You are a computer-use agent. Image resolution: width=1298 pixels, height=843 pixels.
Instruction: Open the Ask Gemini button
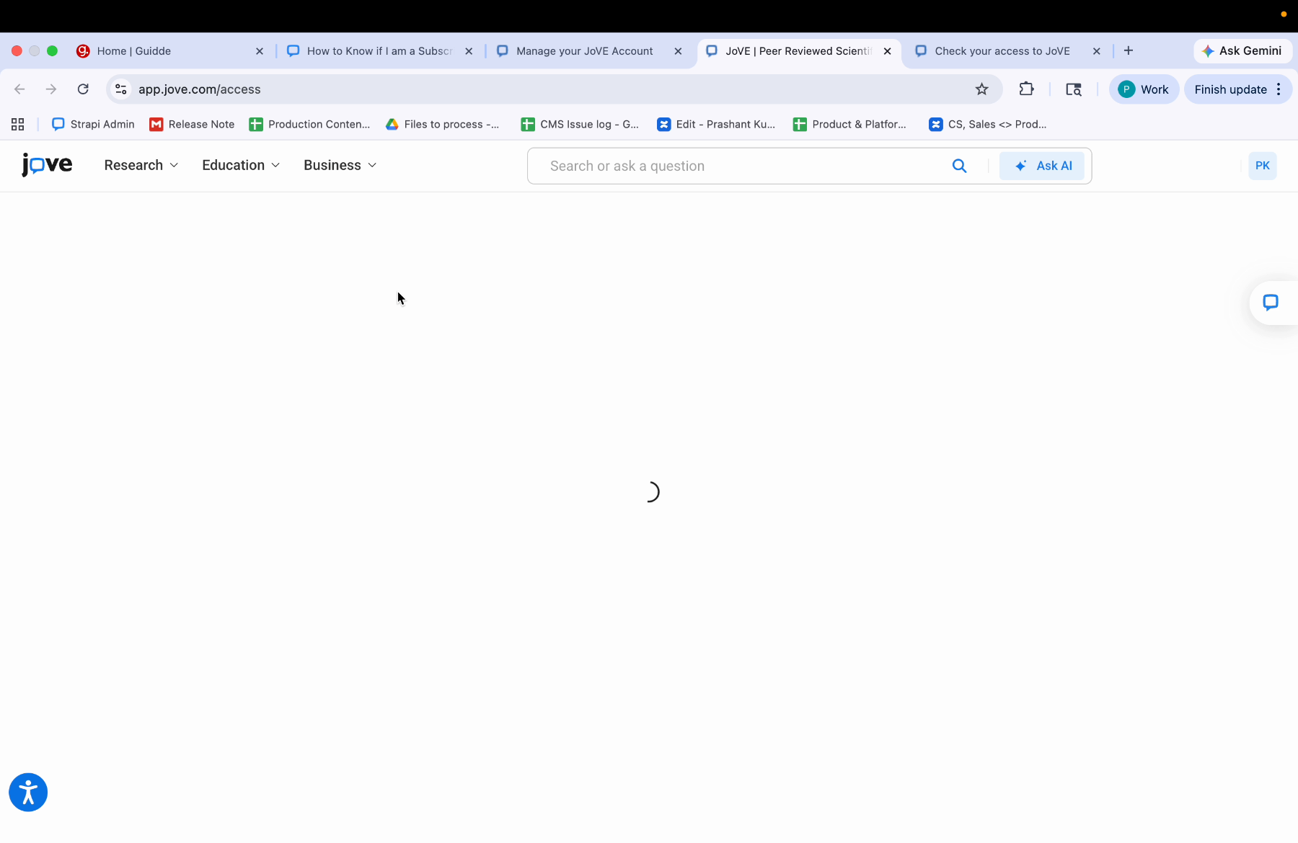point(1242,50)
